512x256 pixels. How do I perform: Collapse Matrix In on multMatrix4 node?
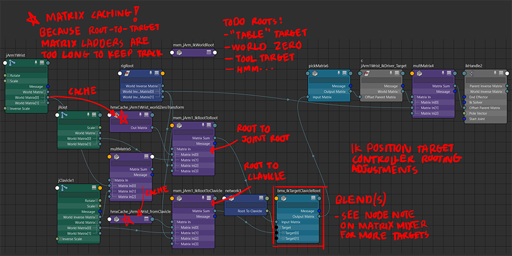coord(416,97)
